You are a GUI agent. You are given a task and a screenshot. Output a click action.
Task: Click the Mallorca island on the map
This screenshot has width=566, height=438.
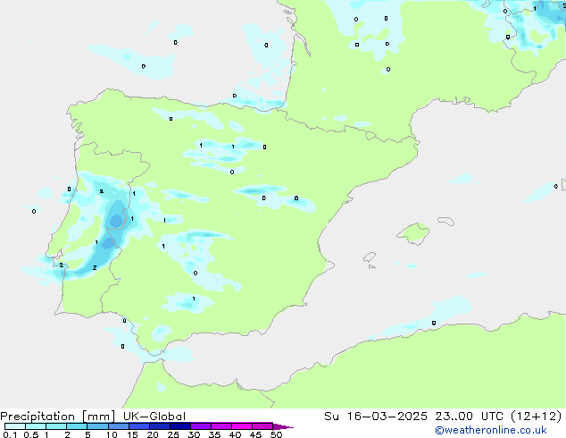click(x=414, y=233)
